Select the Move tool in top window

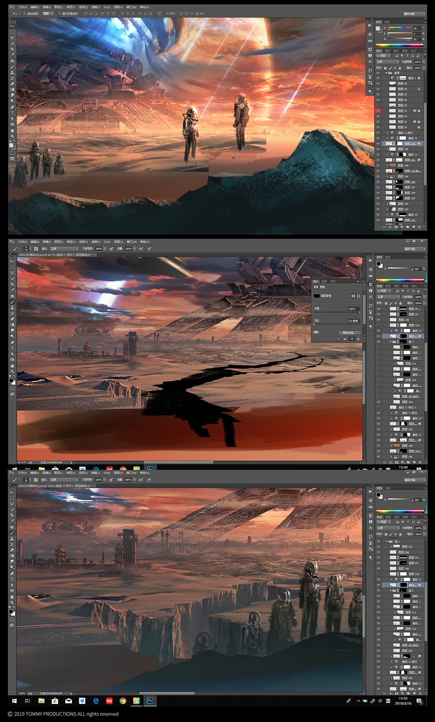[x=12, y=26]
